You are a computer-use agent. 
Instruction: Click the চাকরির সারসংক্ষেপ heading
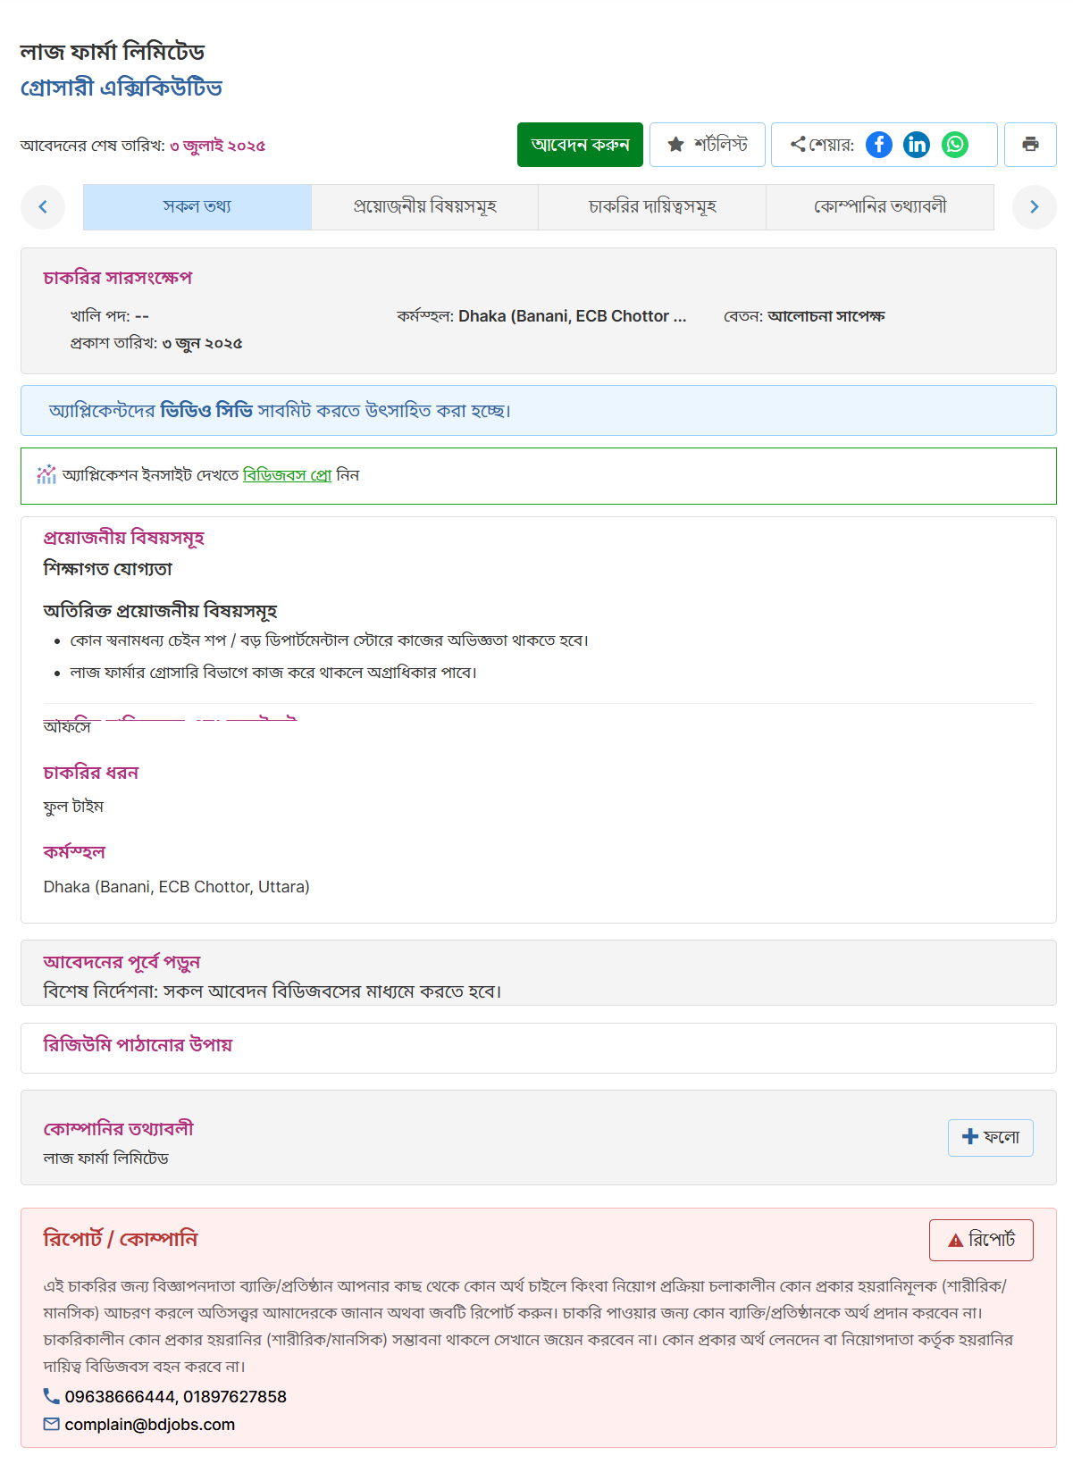point(118,278)
